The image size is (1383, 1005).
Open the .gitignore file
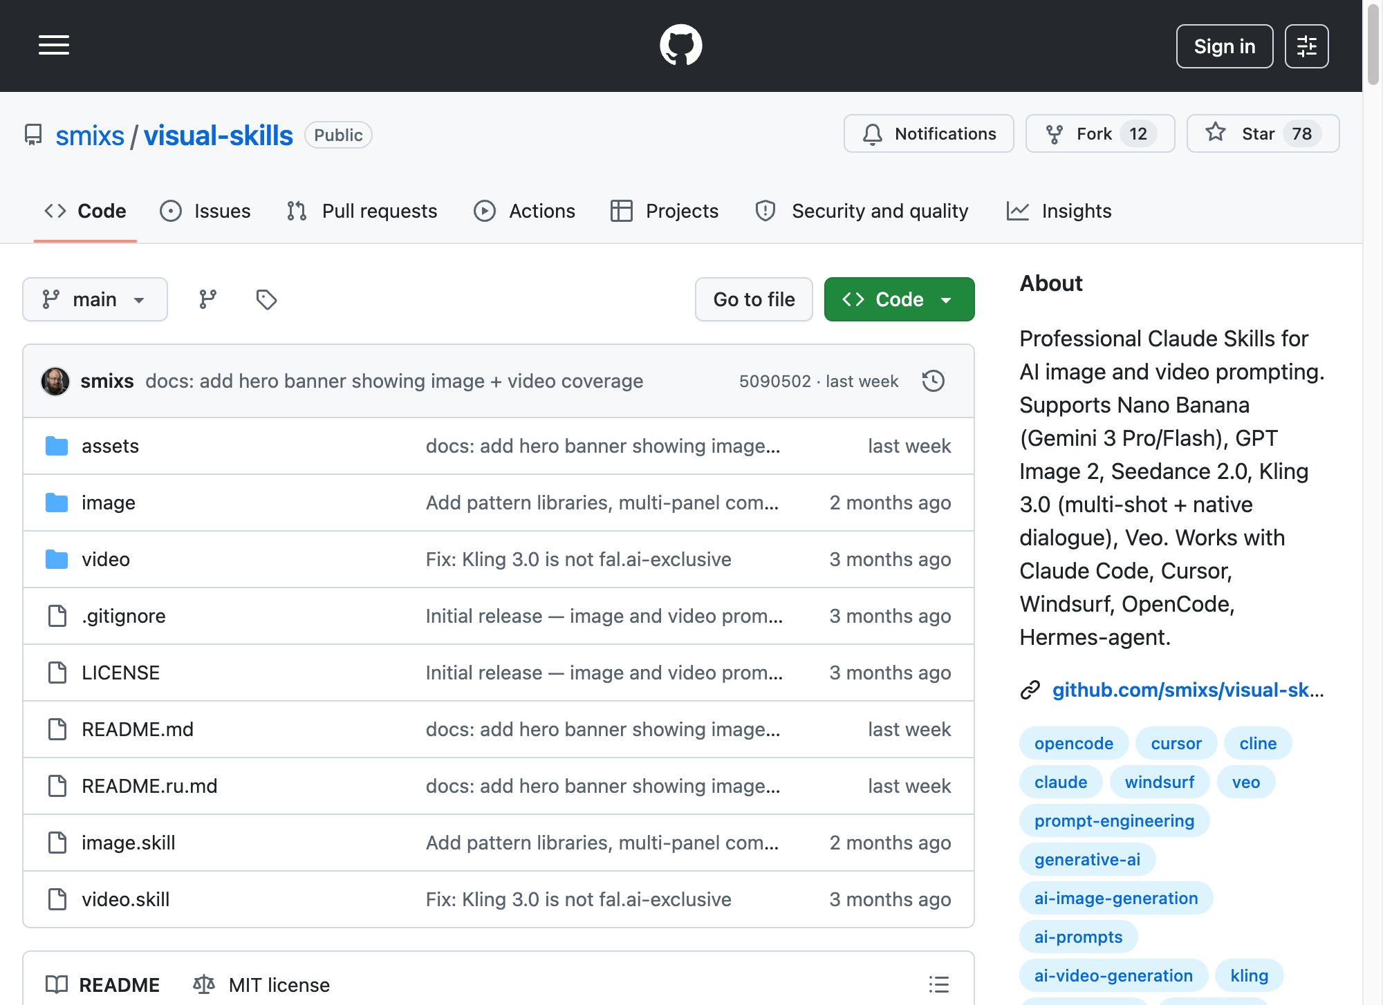coord(124,616)
